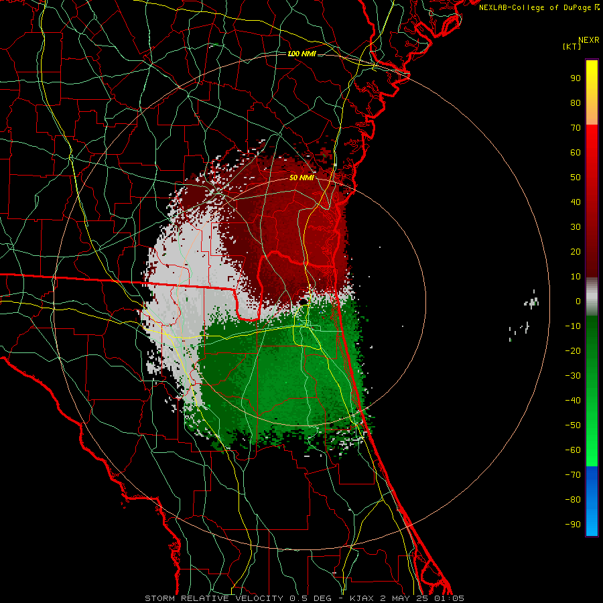Click the 70 value on the velocity scale
Screen dimensions: 603x603
(576, 128)
